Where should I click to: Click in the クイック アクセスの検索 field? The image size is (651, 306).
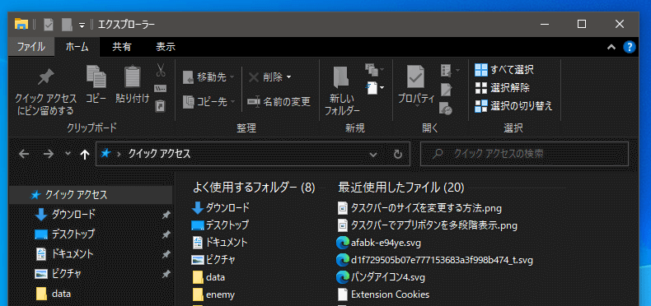pos(524,155)
